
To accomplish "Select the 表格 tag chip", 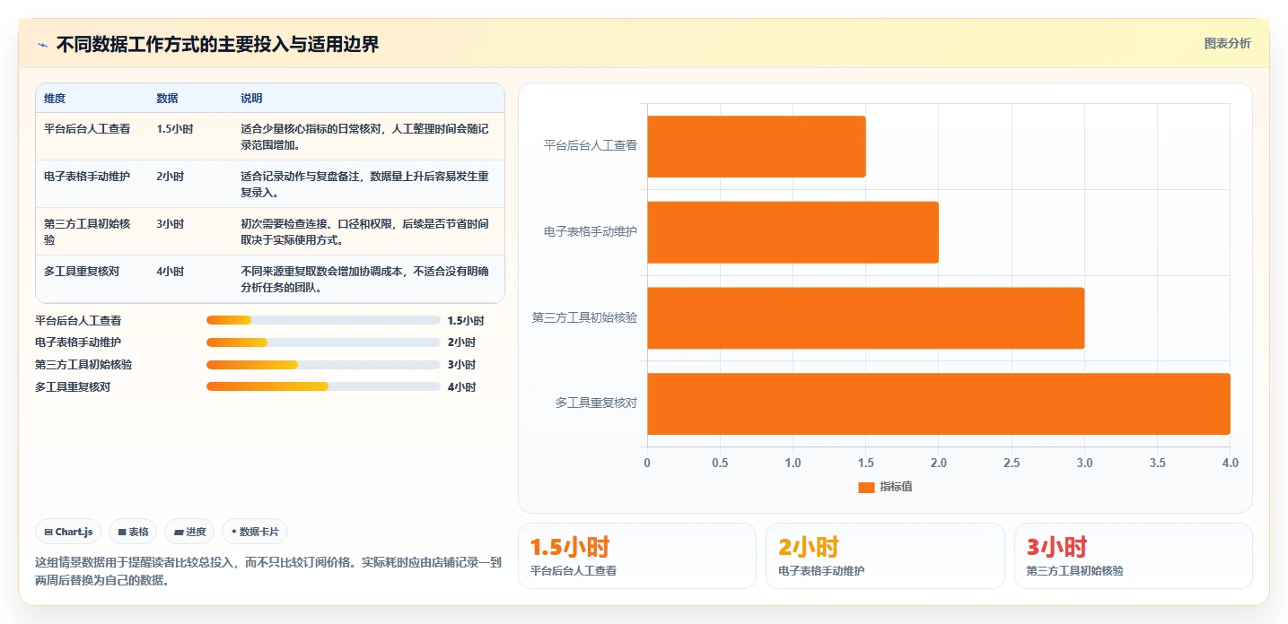I will (133, 532).
